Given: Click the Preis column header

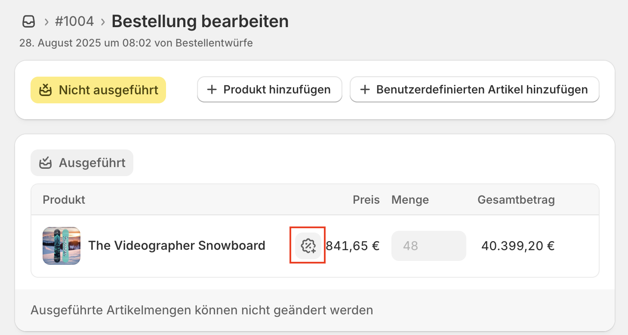Looking at the screenshot, I should [366, 200].
